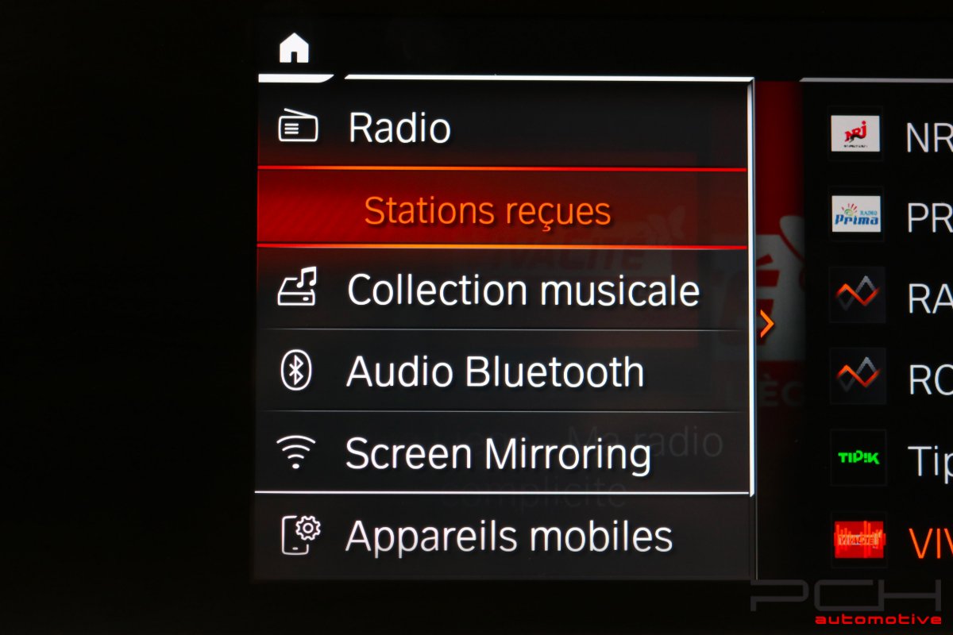Tap the Screen Mirroring wifi icon
This screenshot has height=635, width=953.
[295, 452]
